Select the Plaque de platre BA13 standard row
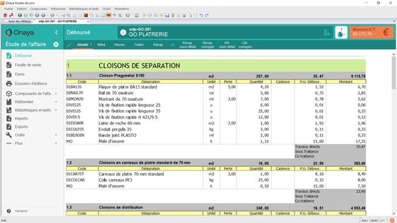 pos(216,87)
